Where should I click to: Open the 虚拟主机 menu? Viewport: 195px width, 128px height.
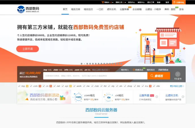111,9
